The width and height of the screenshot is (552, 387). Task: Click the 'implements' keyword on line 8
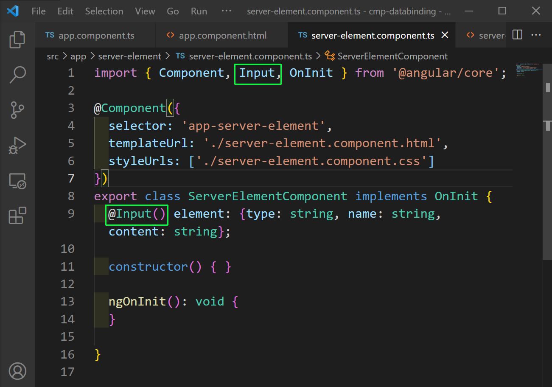391,196
